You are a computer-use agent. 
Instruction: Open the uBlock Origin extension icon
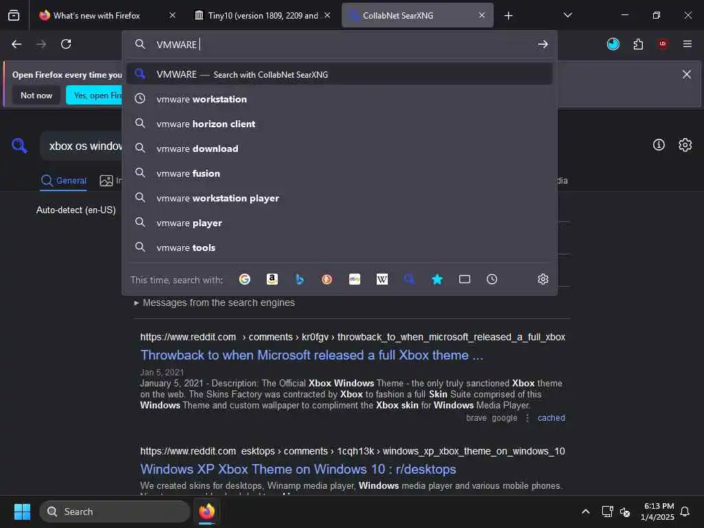[x=663, y=44]
